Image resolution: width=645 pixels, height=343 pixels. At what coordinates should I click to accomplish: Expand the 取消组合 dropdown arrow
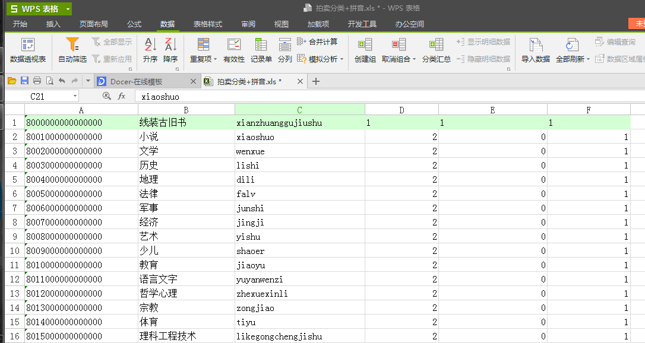pyautogui.click(x=414, y=59)
